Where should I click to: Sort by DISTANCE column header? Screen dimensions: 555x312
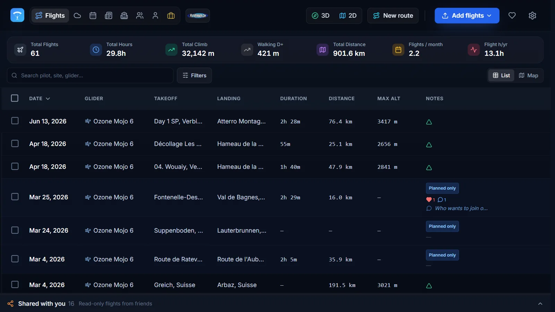point(342,98)
